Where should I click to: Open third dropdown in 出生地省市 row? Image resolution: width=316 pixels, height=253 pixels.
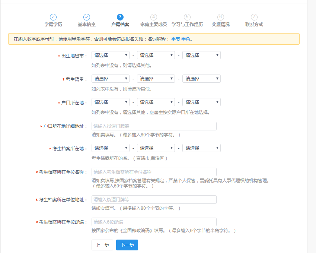click(201, 55)
